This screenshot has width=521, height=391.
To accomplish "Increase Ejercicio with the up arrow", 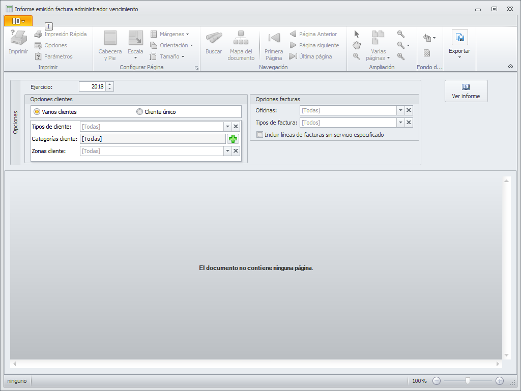I will [110, 84].
